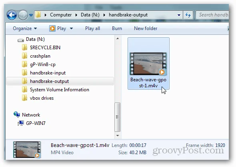Click the orange Play icon in toolbar
Screen dimensions: 236x167
tap(52, 28)
